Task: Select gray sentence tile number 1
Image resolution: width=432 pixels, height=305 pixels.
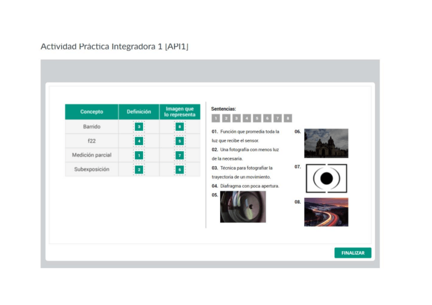Action: point(215,118)
